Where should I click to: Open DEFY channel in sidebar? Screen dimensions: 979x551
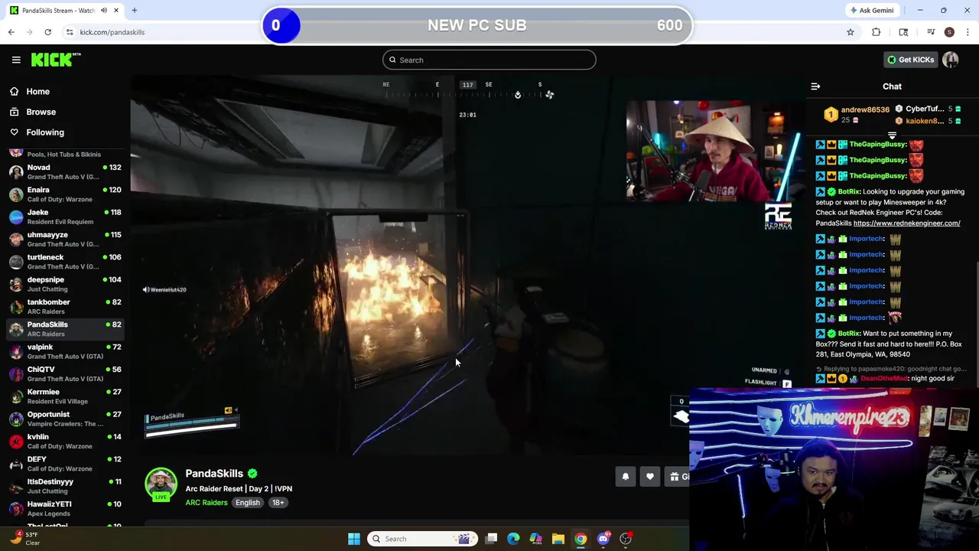[x=65, y=464]
